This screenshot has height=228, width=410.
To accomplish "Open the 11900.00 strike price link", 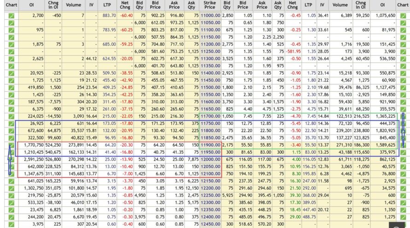I will [211, 145].
